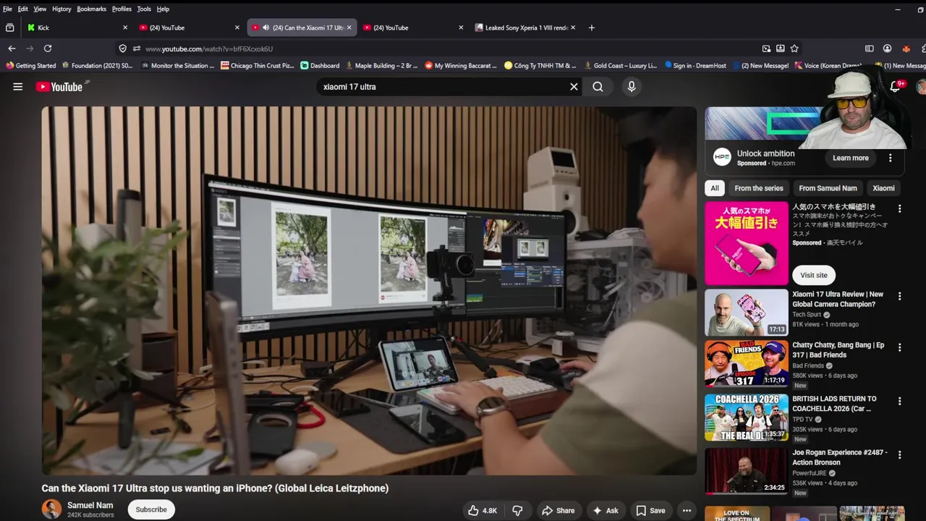
Task: Open the Bookmarks menu
Action: pyautogui.click(x=91, y=9)
